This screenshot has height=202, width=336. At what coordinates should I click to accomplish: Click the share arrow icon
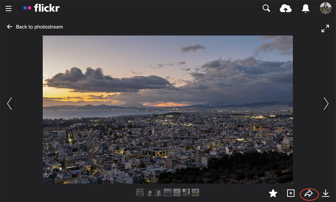tap(309, 194)
